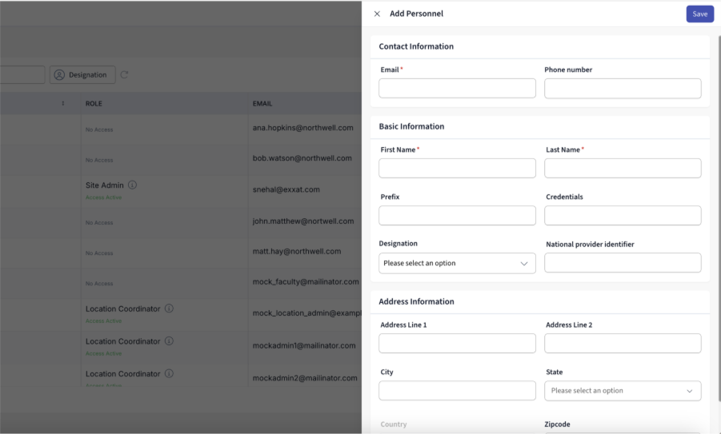
Task: Click the Phone number field
Action: (623, 89)
